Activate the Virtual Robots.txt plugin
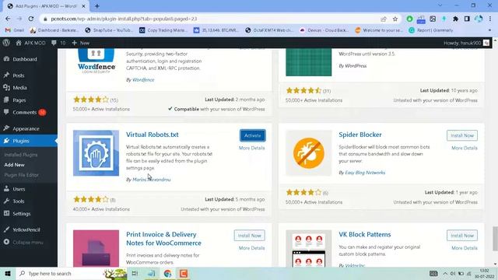The height and width of the screenshot is (280, 498). click(x=252, y=135)
